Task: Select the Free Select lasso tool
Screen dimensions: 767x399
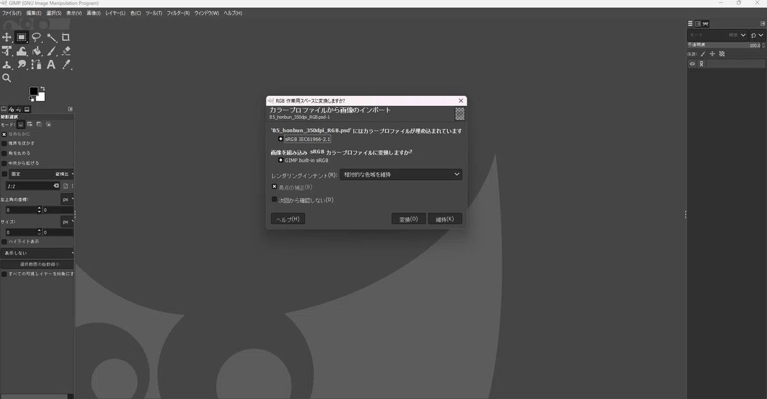Action: coord(36,37)
